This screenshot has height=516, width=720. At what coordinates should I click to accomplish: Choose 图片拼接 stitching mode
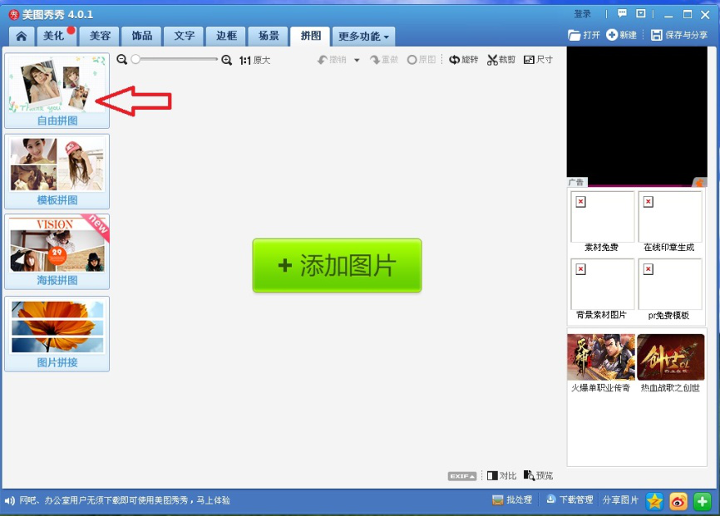57,334
